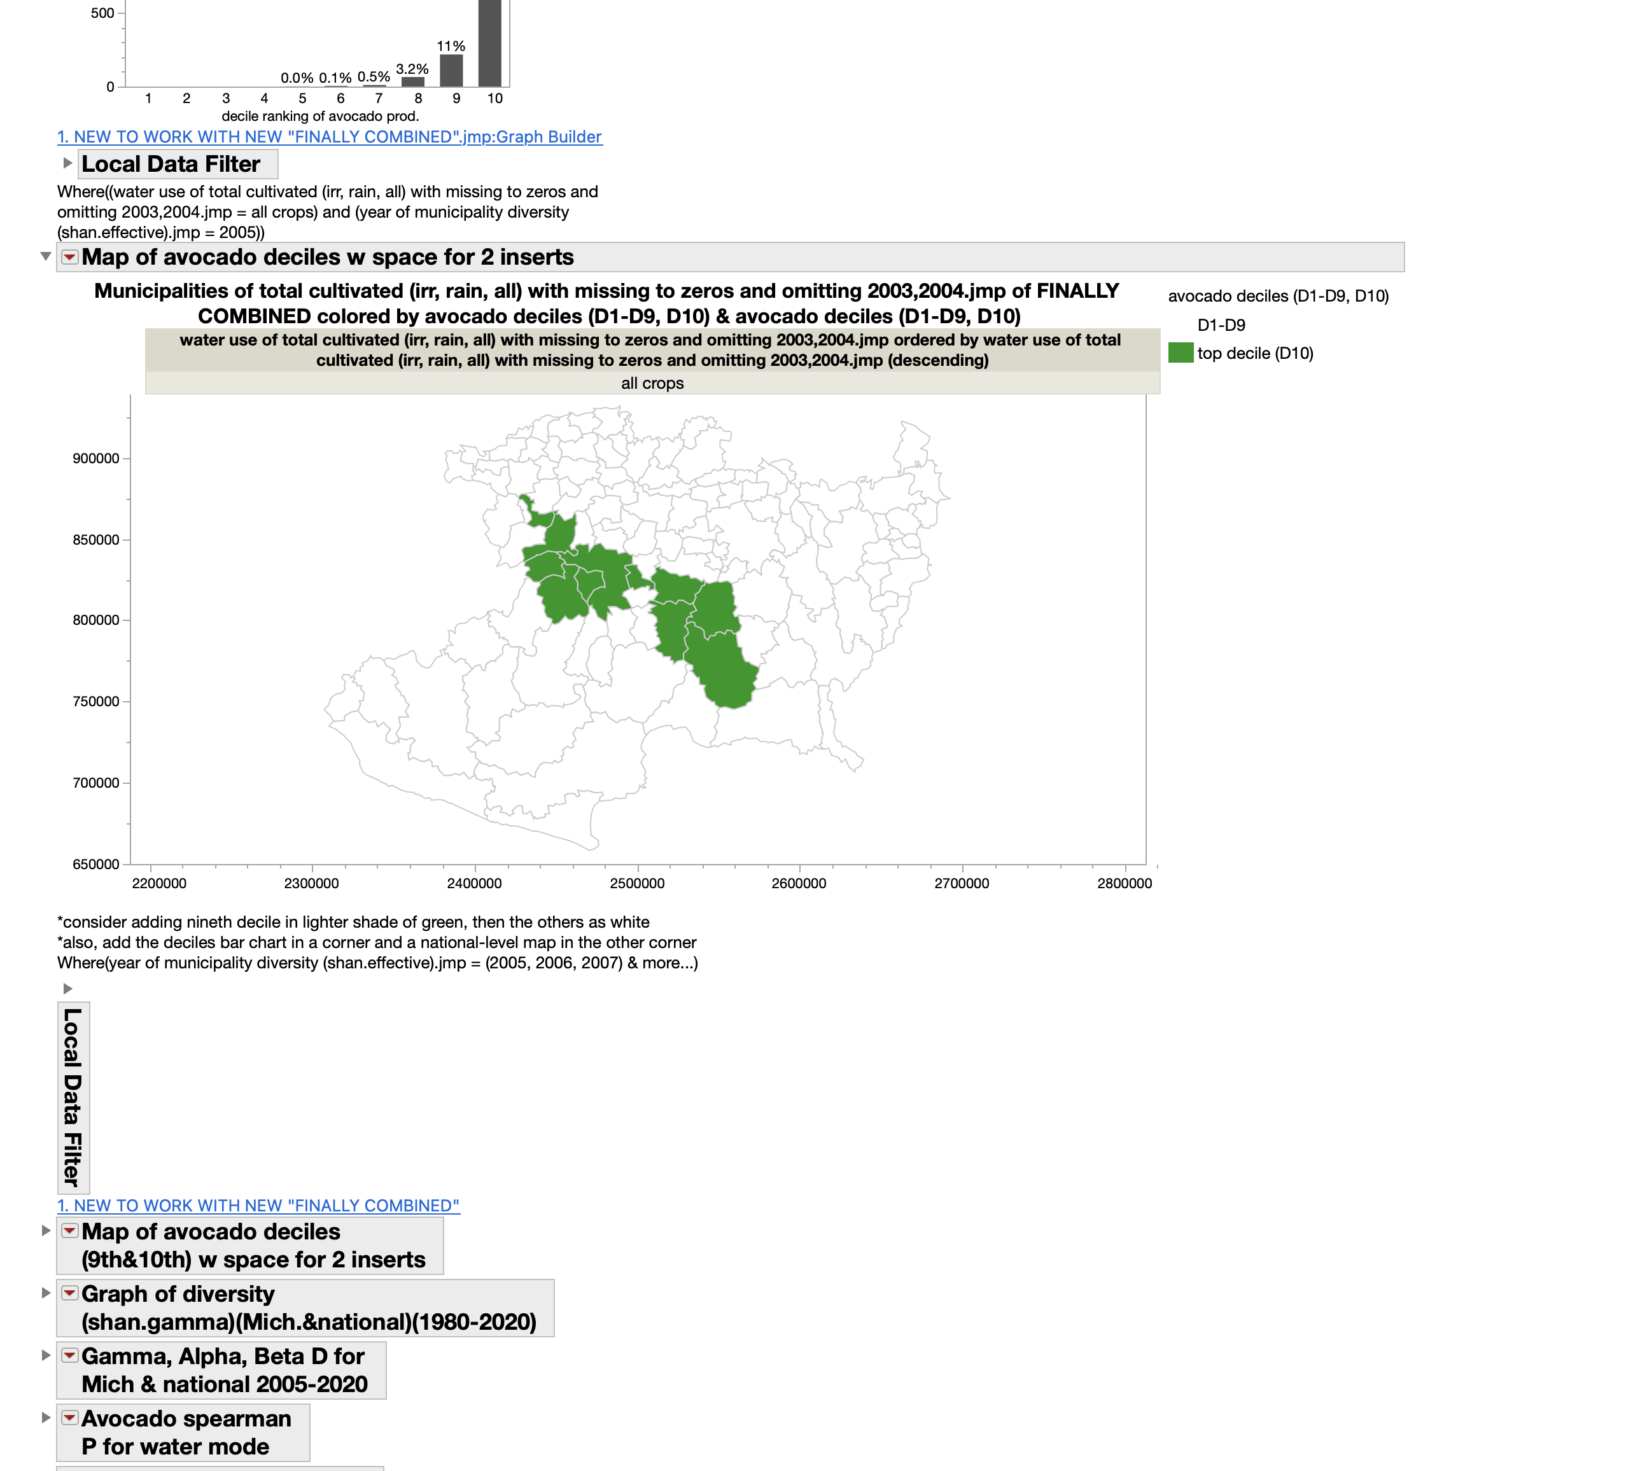Open red triangle menu for 9th&10th deciles map

click(x=69, y=1230)
